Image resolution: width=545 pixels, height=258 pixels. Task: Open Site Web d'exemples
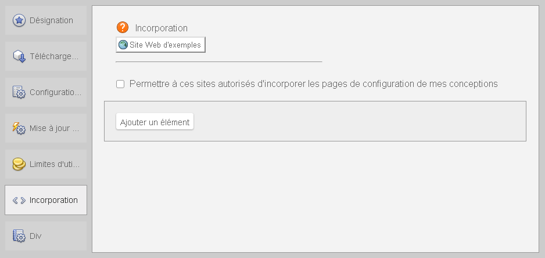[160, 45]
